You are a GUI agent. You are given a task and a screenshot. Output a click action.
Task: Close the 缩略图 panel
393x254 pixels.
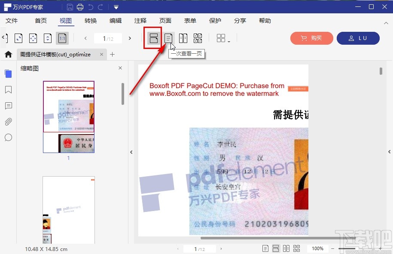(120, 68)
